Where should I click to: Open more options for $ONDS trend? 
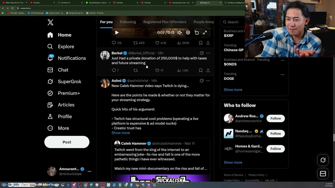pyautogui.click(x=283, y=60)
